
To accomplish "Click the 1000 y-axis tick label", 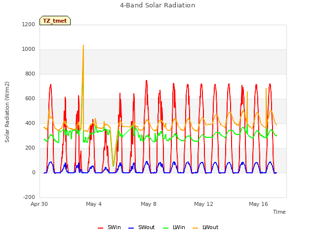I will point(29,49).
